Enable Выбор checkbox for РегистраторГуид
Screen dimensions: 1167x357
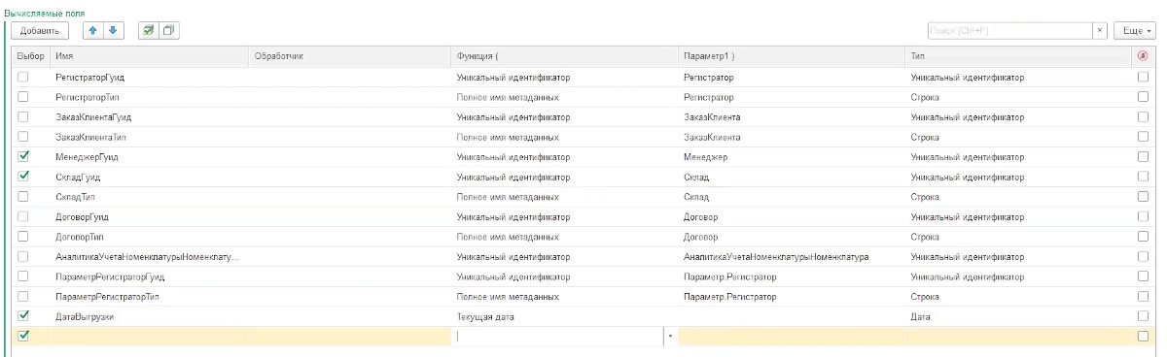pos(24,76)
